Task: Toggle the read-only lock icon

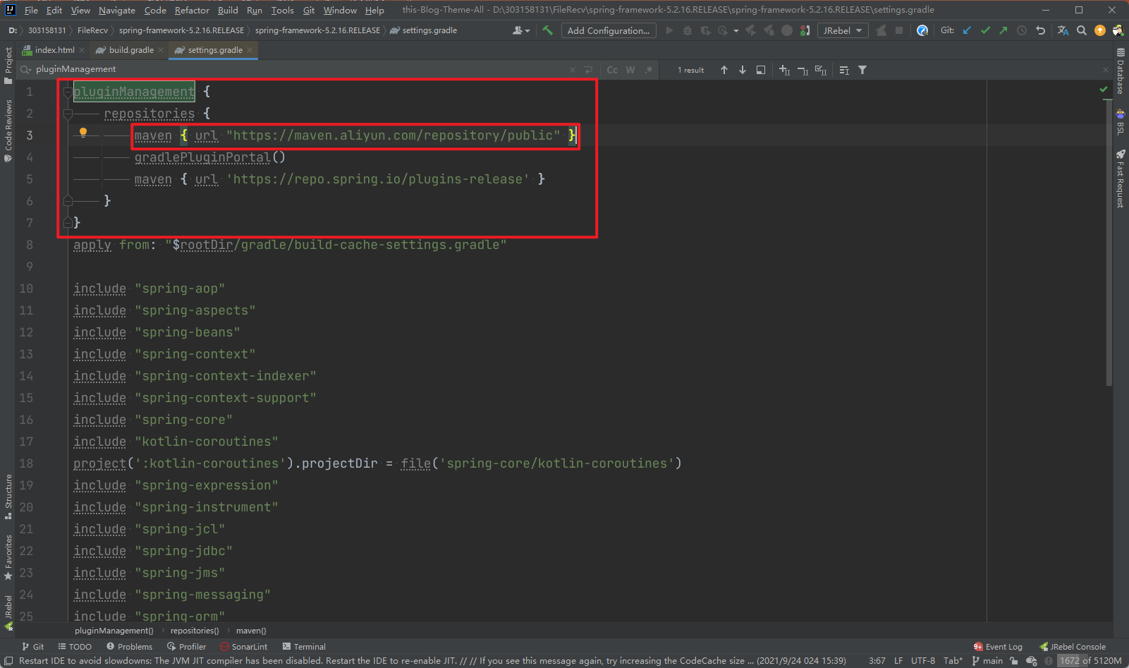Action: coord(1013,661)
